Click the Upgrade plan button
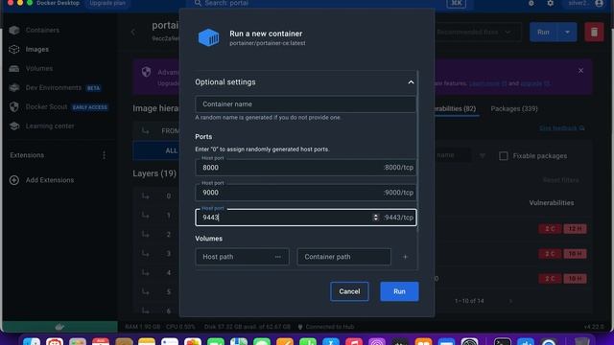 107,3
